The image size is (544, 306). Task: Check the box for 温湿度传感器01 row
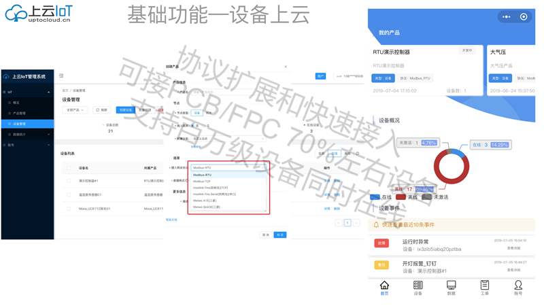point(68,195)
